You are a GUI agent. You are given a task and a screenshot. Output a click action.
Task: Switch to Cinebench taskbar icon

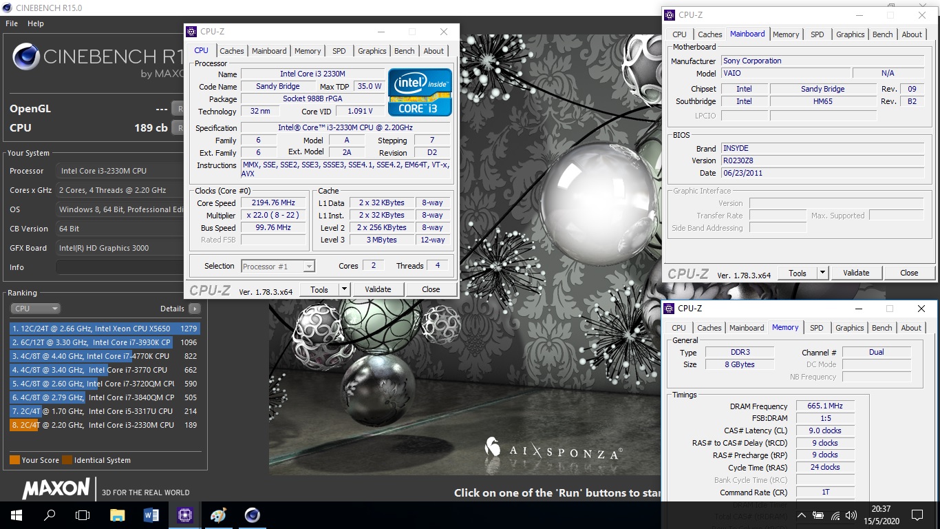pos(252,515)
